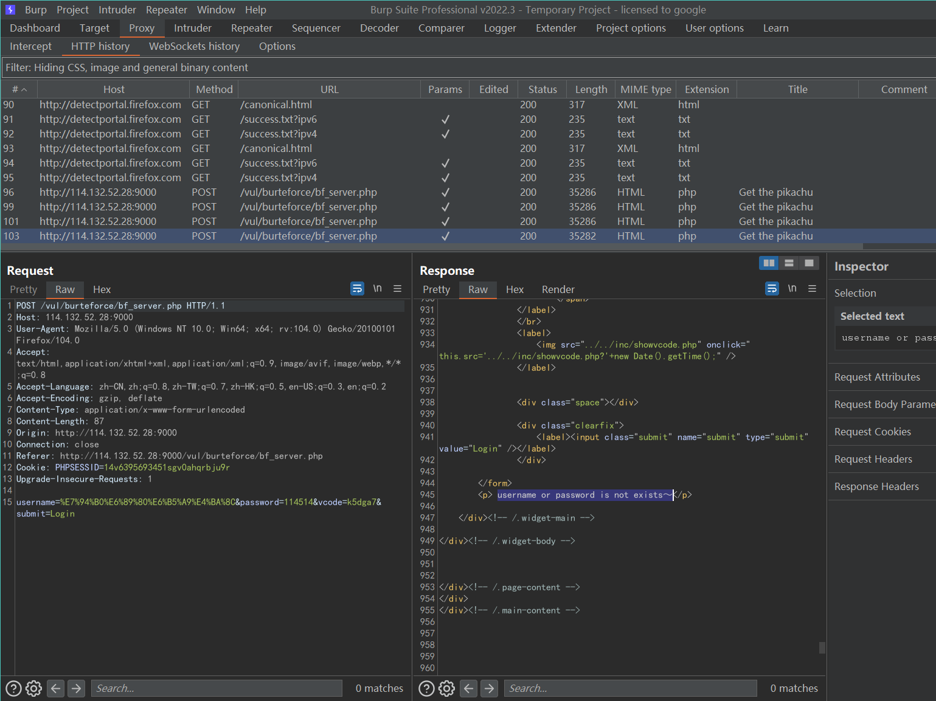
Task: Switch to the Decoder tab
Action: [379, 28]
